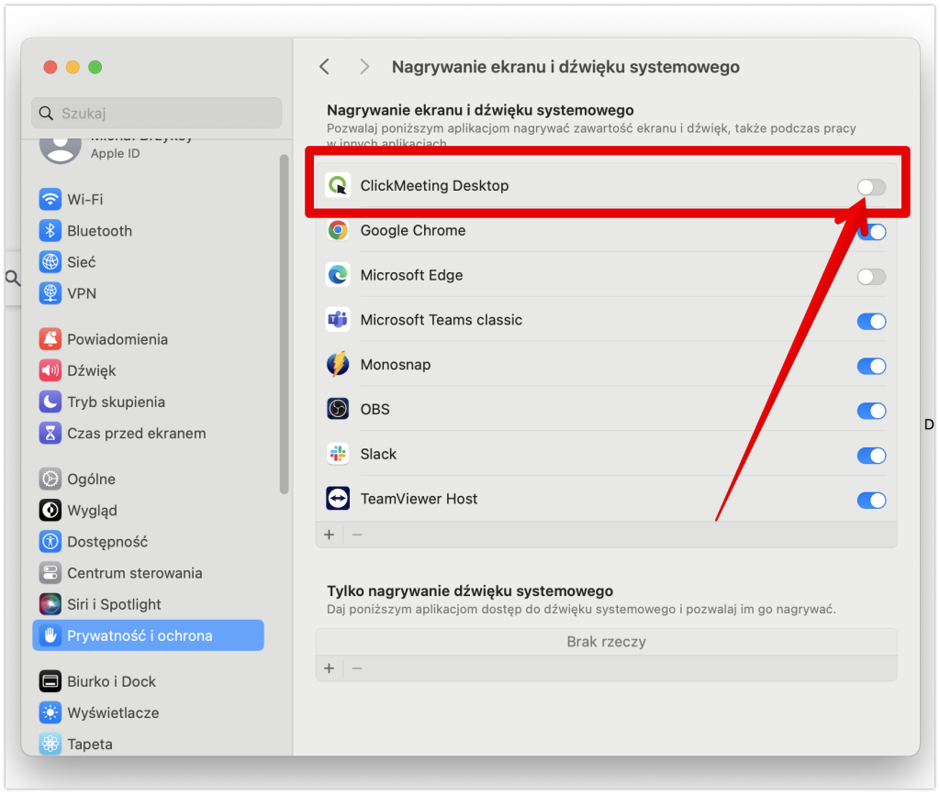
Task: Add app to screen recording list
Action: (330, 535)
